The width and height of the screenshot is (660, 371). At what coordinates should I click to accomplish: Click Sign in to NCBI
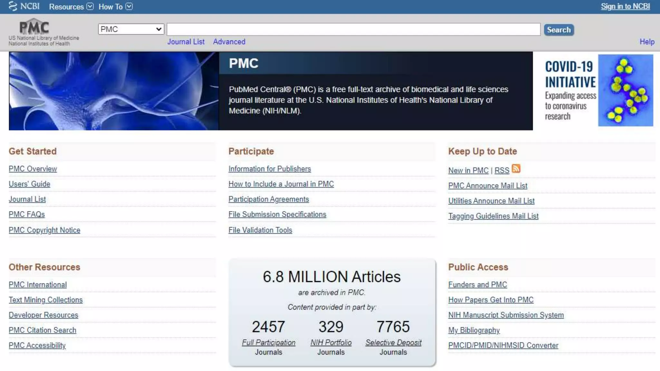point(625,6)
